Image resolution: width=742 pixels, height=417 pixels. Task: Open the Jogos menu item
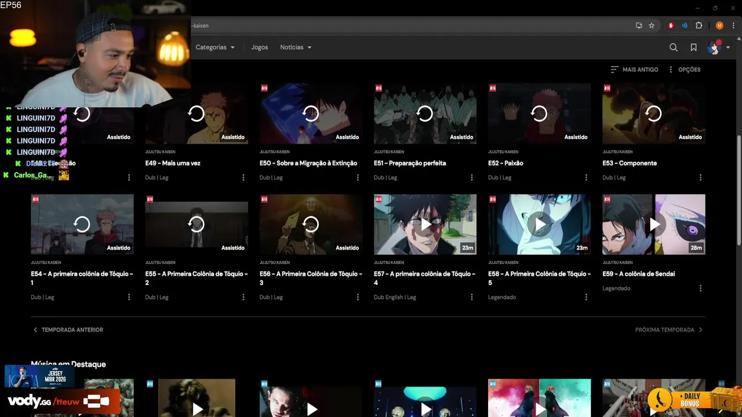coord(260,47)
